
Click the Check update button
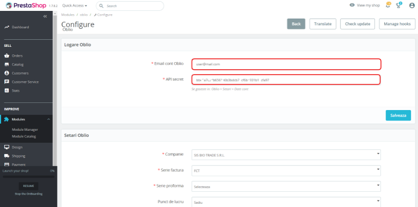[x=358, y=24]
